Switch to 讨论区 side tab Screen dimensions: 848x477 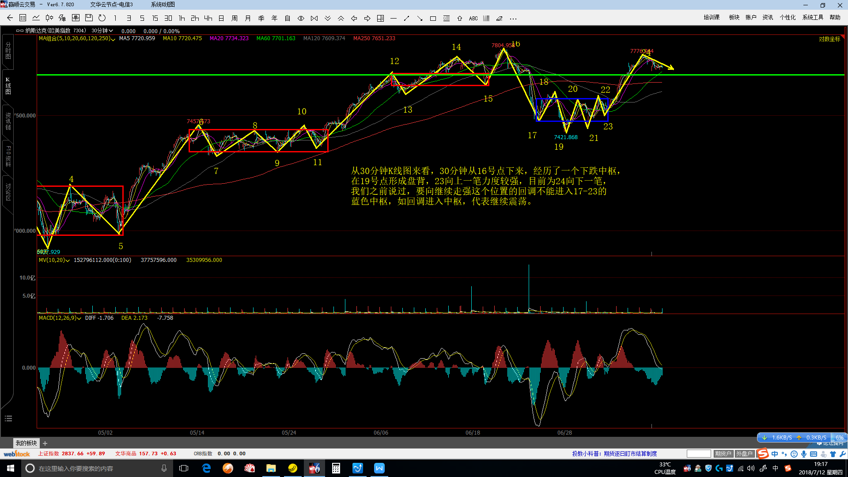[x=8, y=192]
